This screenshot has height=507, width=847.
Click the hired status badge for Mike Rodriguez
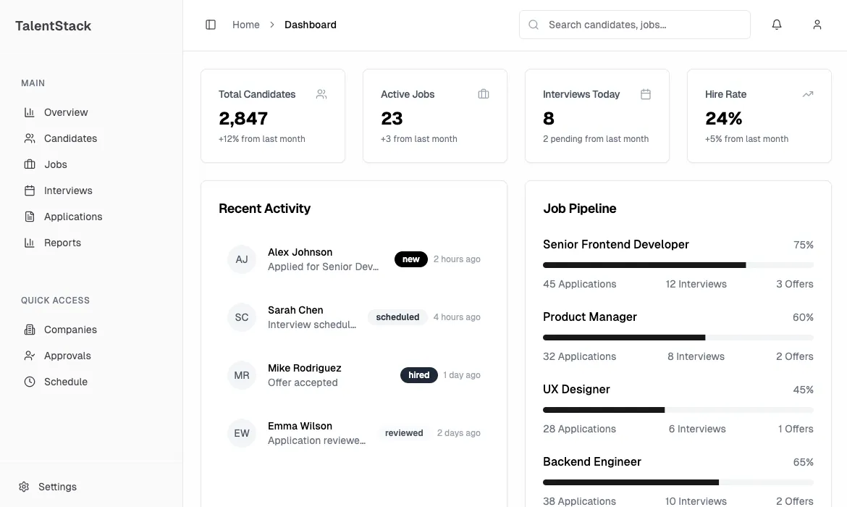(x=418, y=375)
